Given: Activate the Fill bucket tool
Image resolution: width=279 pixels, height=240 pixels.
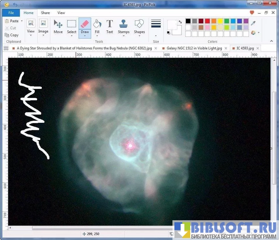Looking at the screenshot, I should coord(97,26).
